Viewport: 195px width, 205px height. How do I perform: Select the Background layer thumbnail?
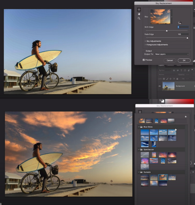pos(169,86)
